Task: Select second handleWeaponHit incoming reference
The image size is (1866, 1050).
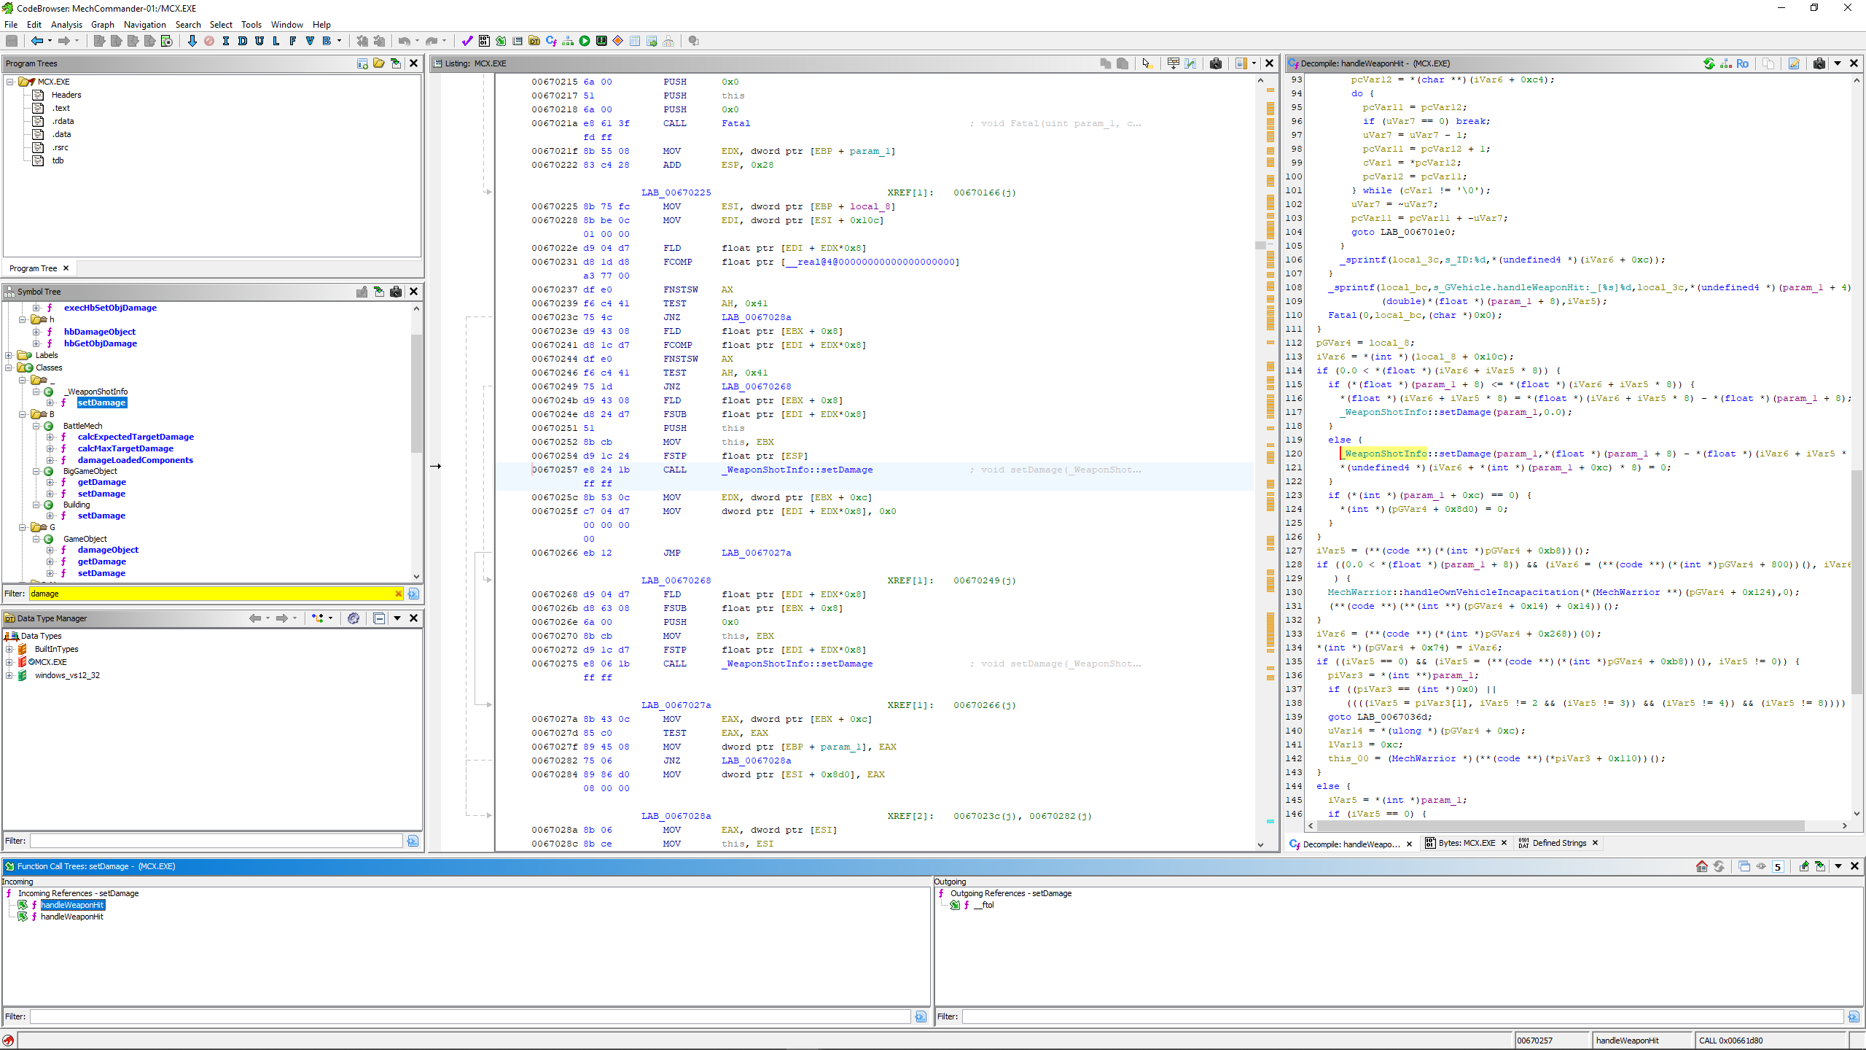Action: 71,917
